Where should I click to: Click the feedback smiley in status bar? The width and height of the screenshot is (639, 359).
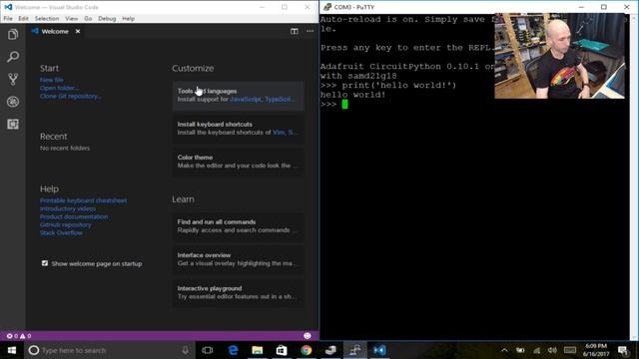308,336
